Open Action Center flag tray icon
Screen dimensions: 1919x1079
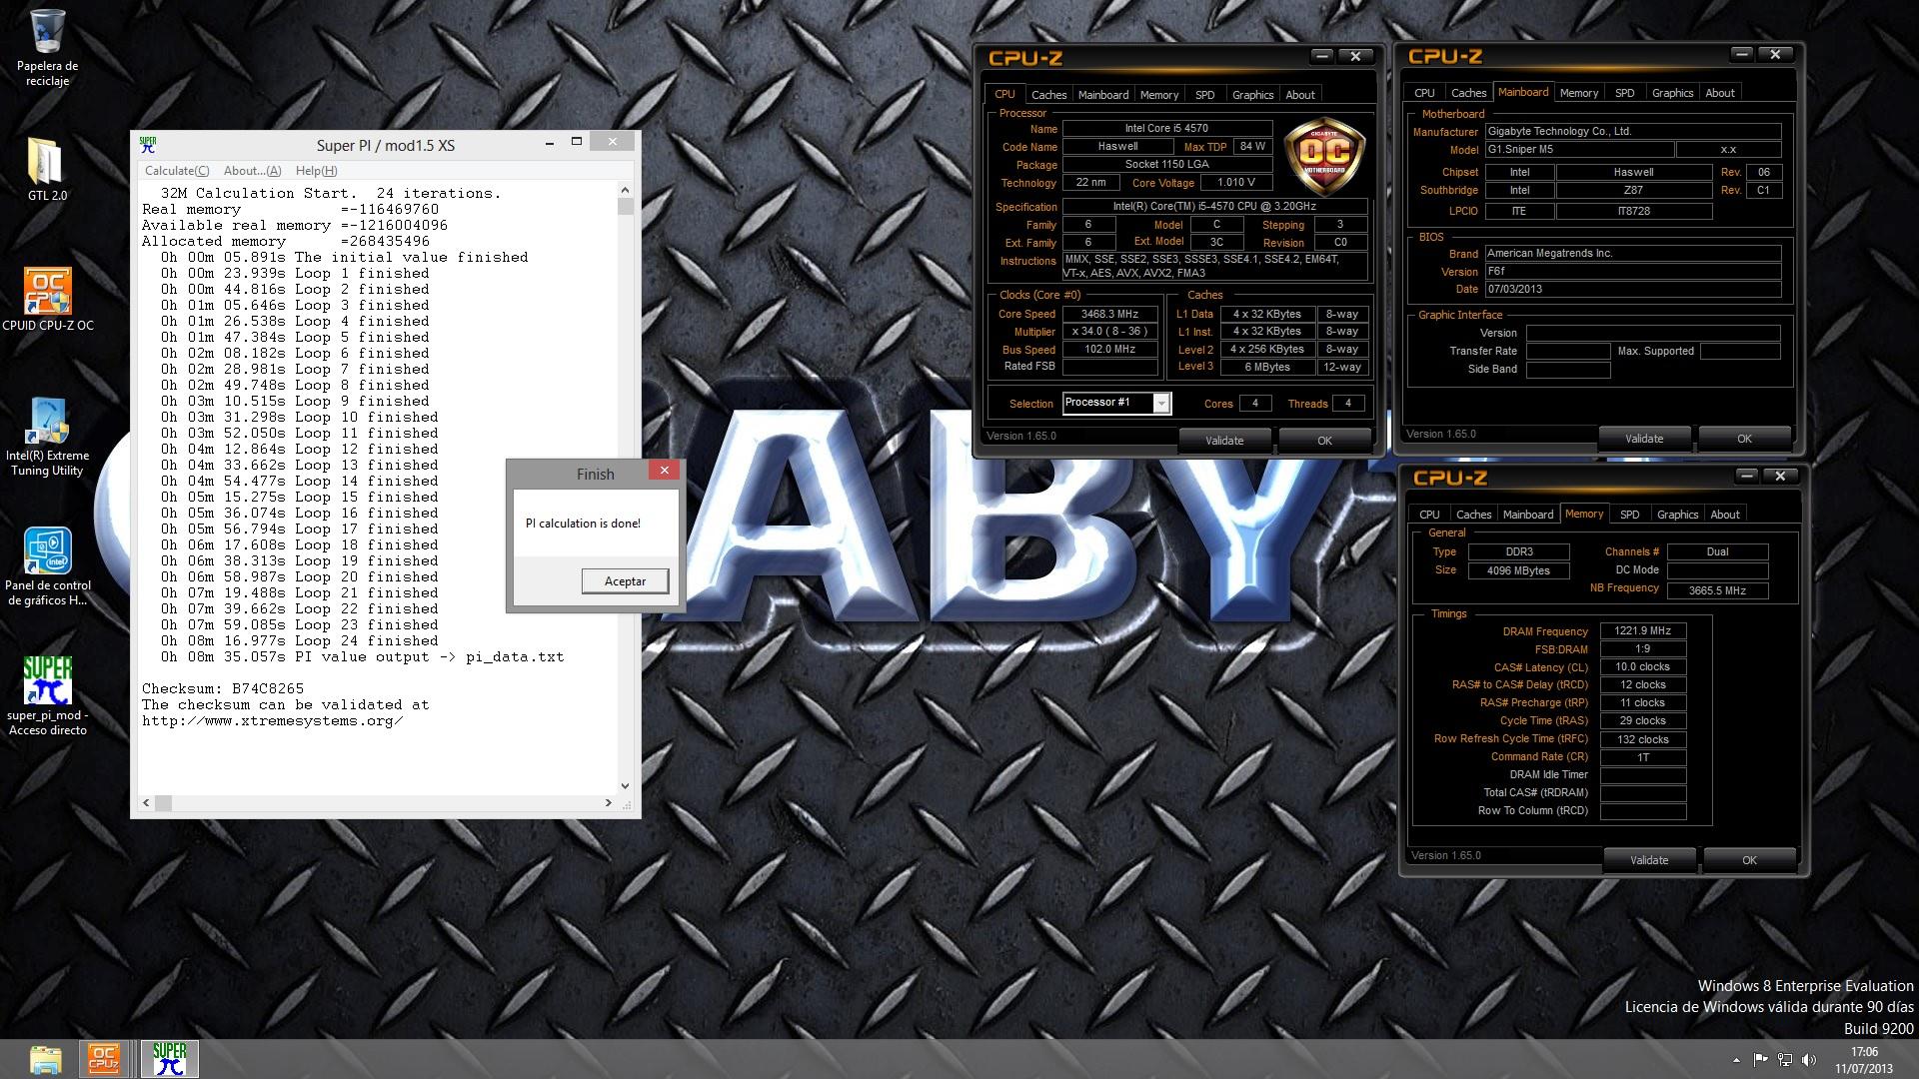coord(1760,1060)
